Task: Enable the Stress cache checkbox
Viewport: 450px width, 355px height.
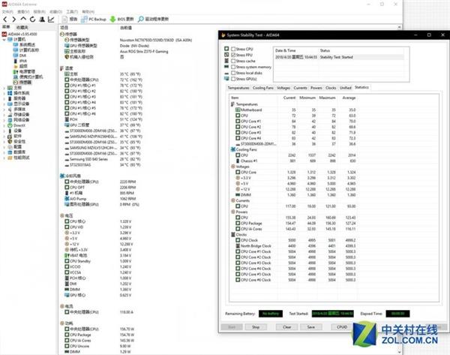Action: [x=233, y=61]
